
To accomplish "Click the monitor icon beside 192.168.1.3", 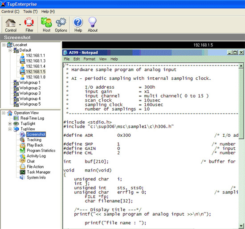I will (x=23, y=61).
